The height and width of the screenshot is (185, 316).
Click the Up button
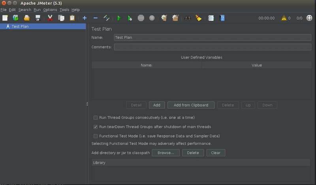[x=248, y=105]
